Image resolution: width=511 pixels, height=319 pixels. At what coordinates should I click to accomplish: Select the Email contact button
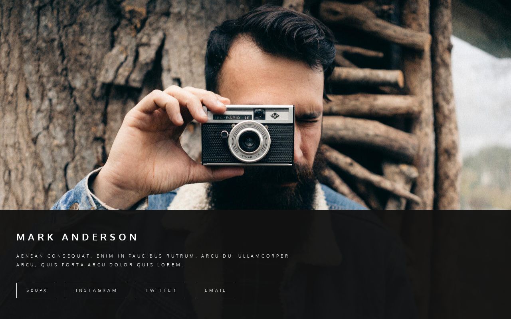215,290
